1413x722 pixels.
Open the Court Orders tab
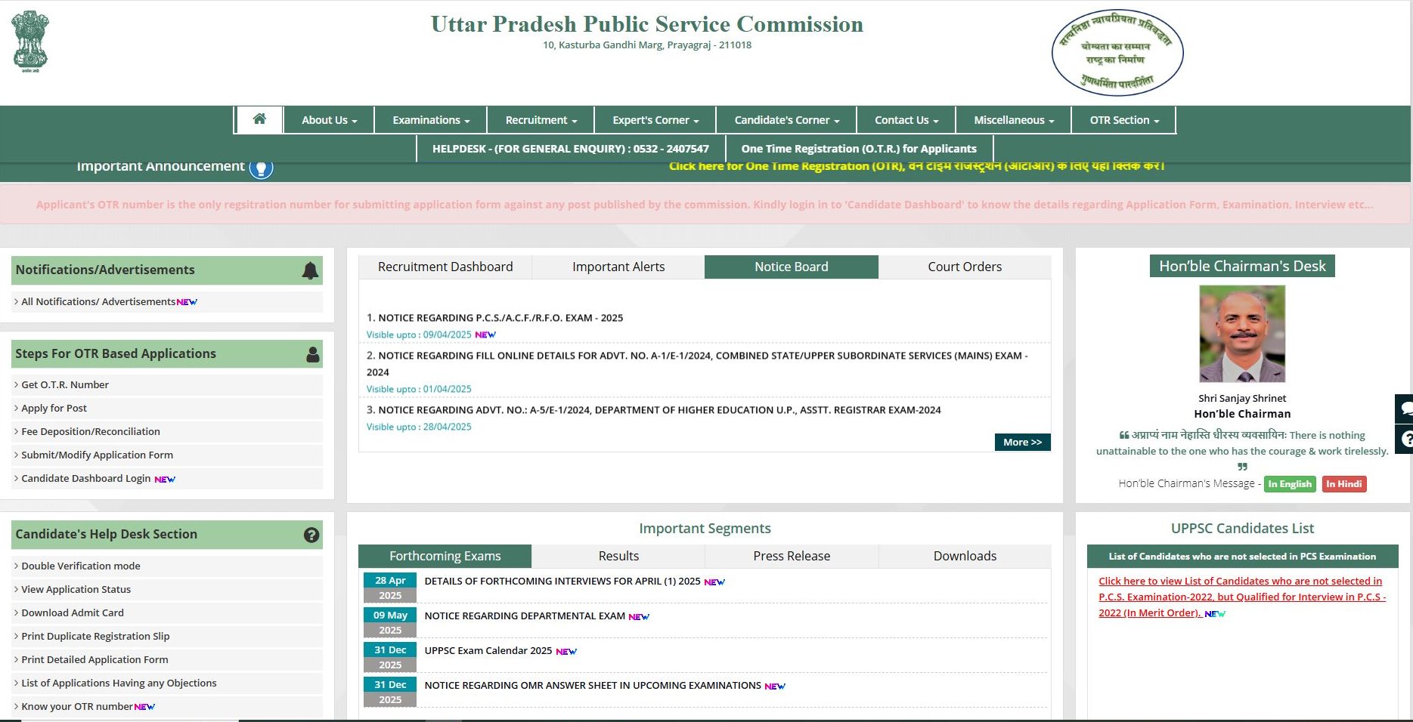(x=965, y=267)
